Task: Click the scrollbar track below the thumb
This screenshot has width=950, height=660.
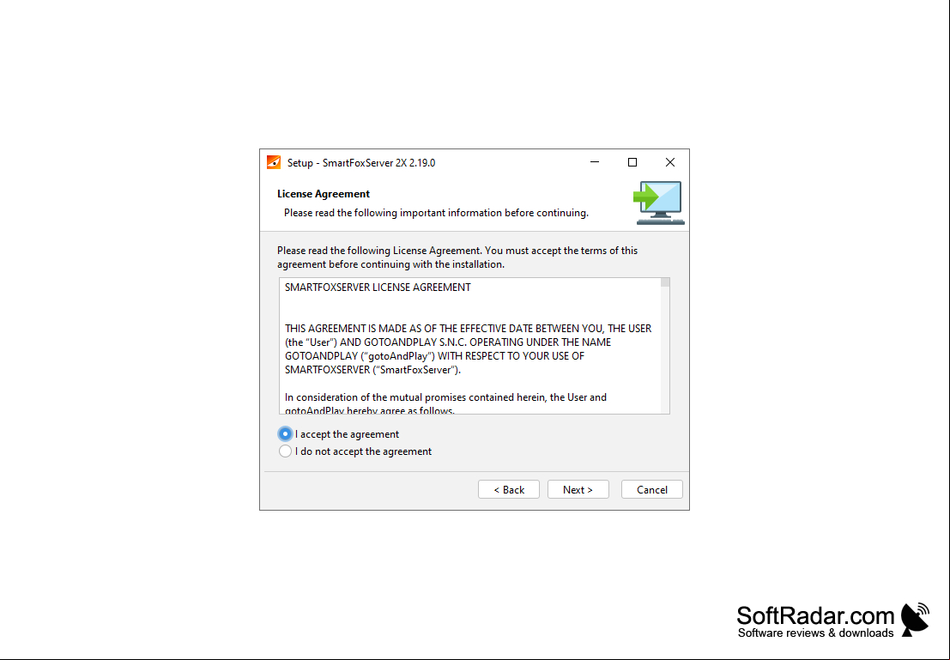Action: tap(665, 350)
